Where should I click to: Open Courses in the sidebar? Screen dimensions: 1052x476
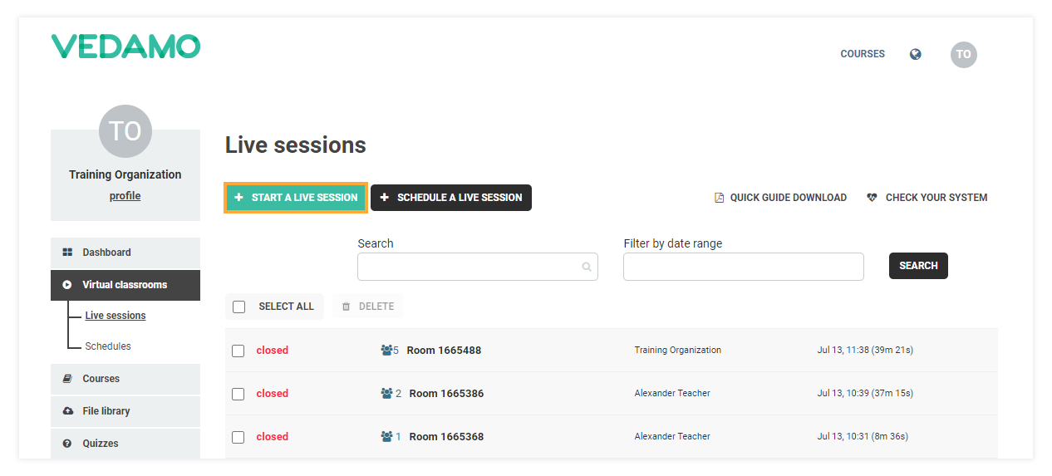click(125, 379)
